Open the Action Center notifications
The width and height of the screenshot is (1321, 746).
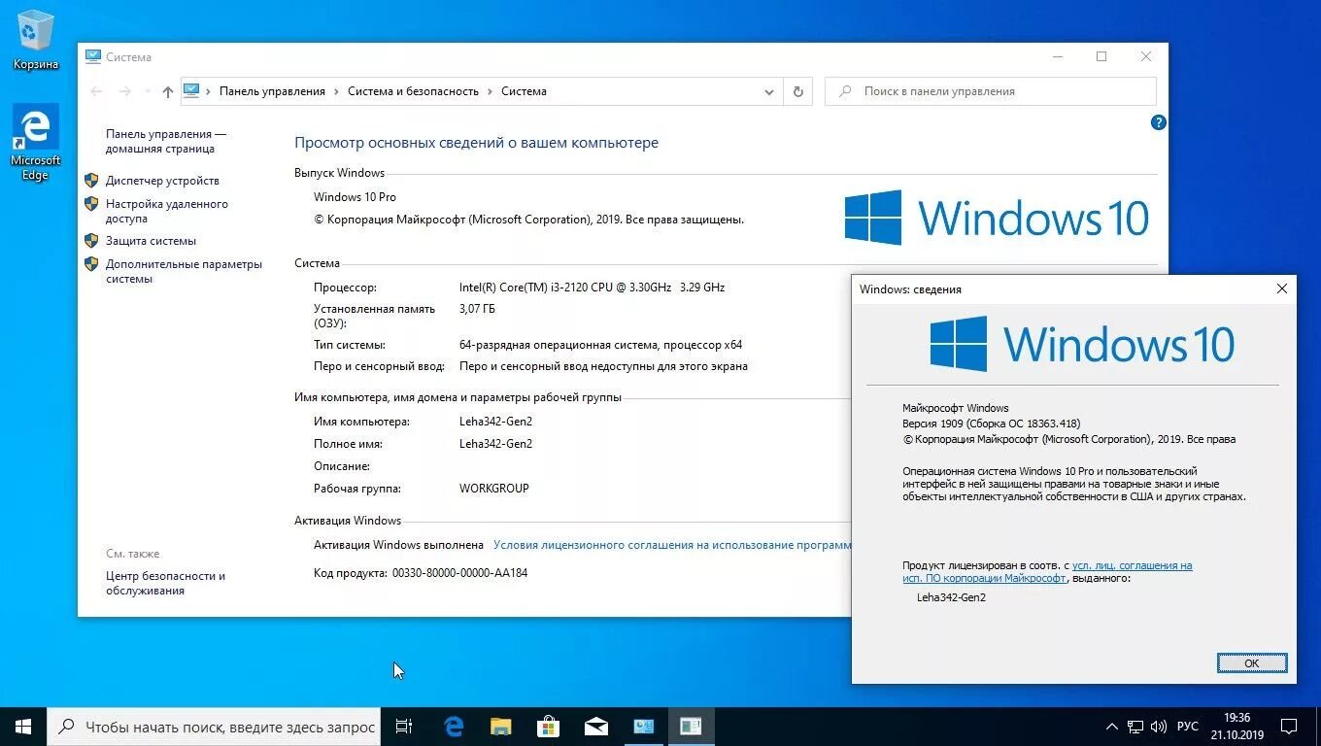pyautogui.click(x=1289, y=727)
